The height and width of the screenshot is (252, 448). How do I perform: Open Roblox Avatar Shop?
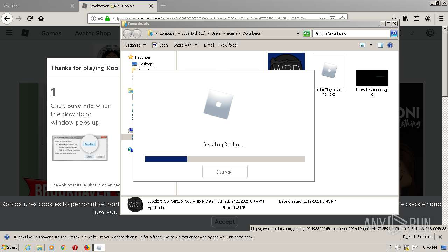(93, 33)
